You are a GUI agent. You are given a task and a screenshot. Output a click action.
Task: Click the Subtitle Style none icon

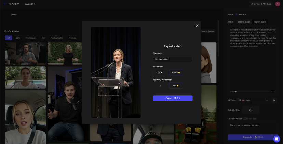(251, 110)
